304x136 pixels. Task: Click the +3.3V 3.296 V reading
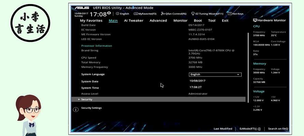point(258,110)
